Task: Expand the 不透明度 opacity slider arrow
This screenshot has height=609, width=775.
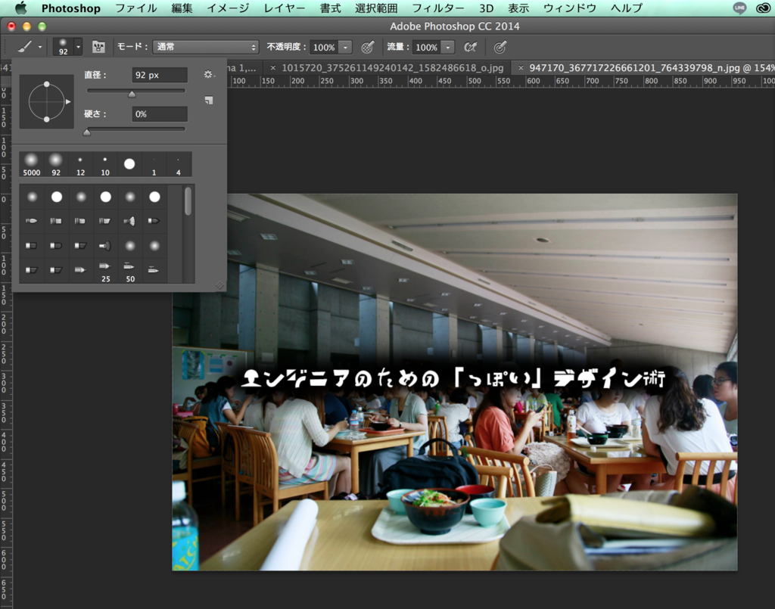Action: click(345, 48)
